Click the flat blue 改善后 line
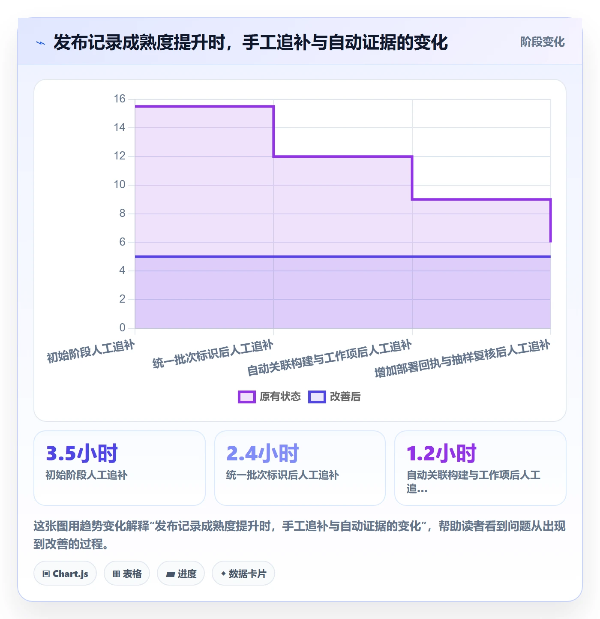Screen dimensions: 600x619 [343, 257]
